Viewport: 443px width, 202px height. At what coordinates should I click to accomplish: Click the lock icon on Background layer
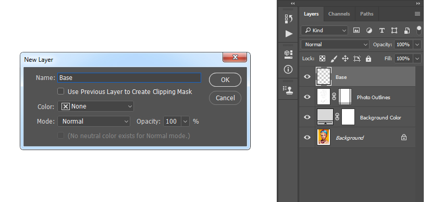click(x=404, y=137)
